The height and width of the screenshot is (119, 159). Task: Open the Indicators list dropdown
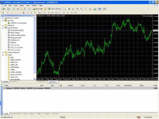click(95, 9)
